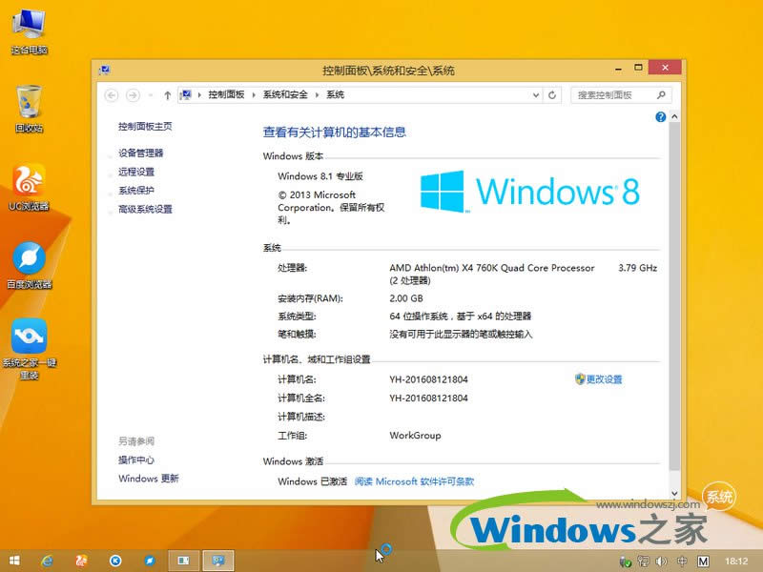
Task: Open the green security tray icon
Action: click(626, 562)
